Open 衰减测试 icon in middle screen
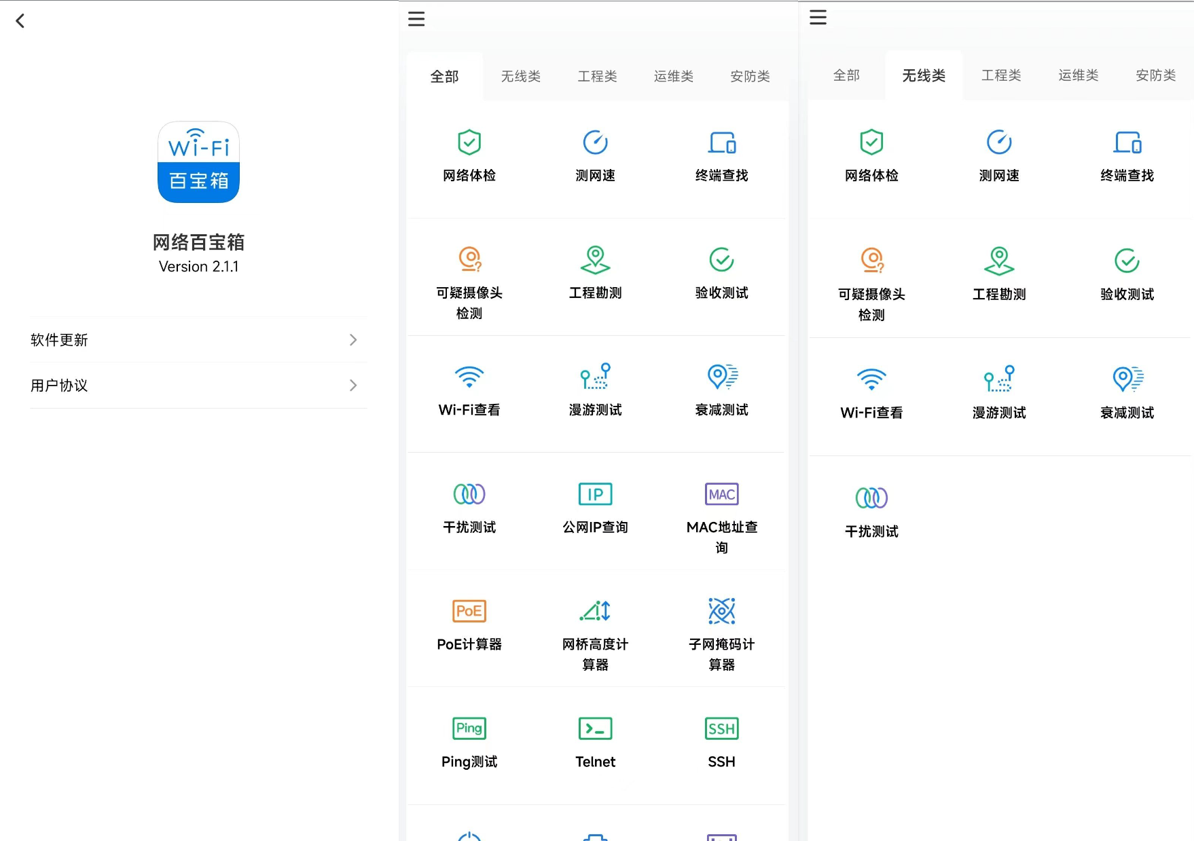Image resolution: width=1194 pixels, height=841 pixels. tap(722, 377)
